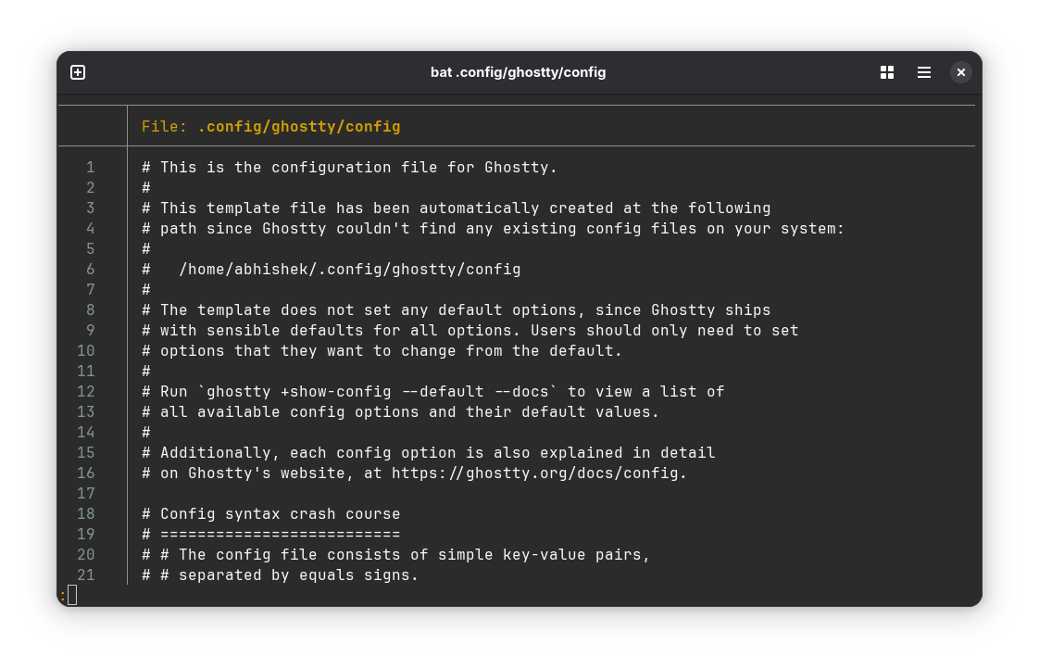Select the grid squares icon near top right
Viewport: 1039px width, 669px height.
click(x=886, y=71)
